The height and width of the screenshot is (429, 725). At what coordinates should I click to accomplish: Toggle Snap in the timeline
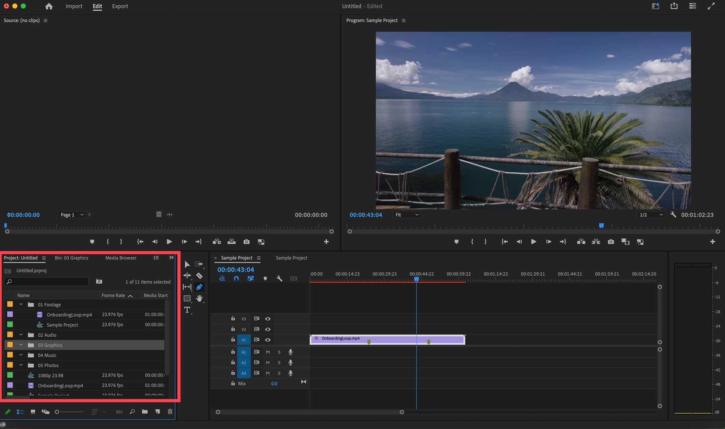[x=236, y=278]
